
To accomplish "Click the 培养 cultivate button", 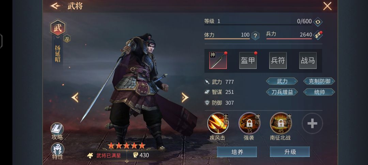I will click(x=237, y=152).
